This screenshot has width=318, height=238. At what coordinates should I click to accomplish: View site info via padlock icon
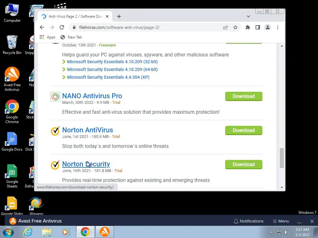pos(74,27)
